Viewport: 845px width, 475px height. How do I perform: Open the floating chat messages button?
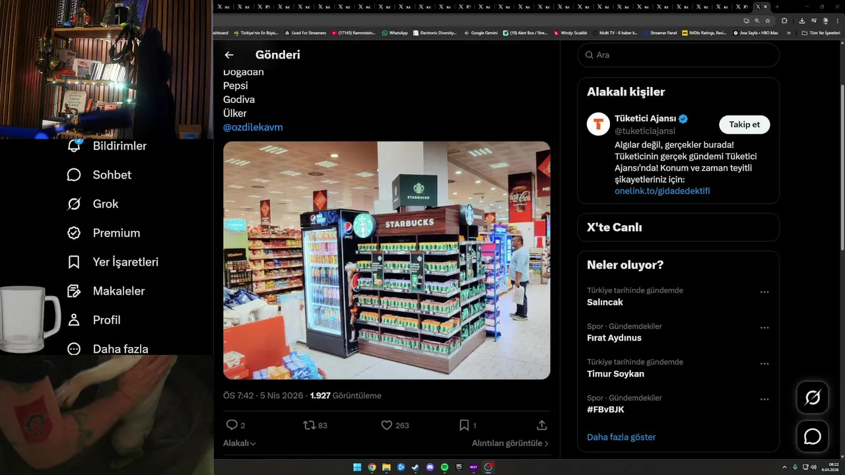[813, 437]
